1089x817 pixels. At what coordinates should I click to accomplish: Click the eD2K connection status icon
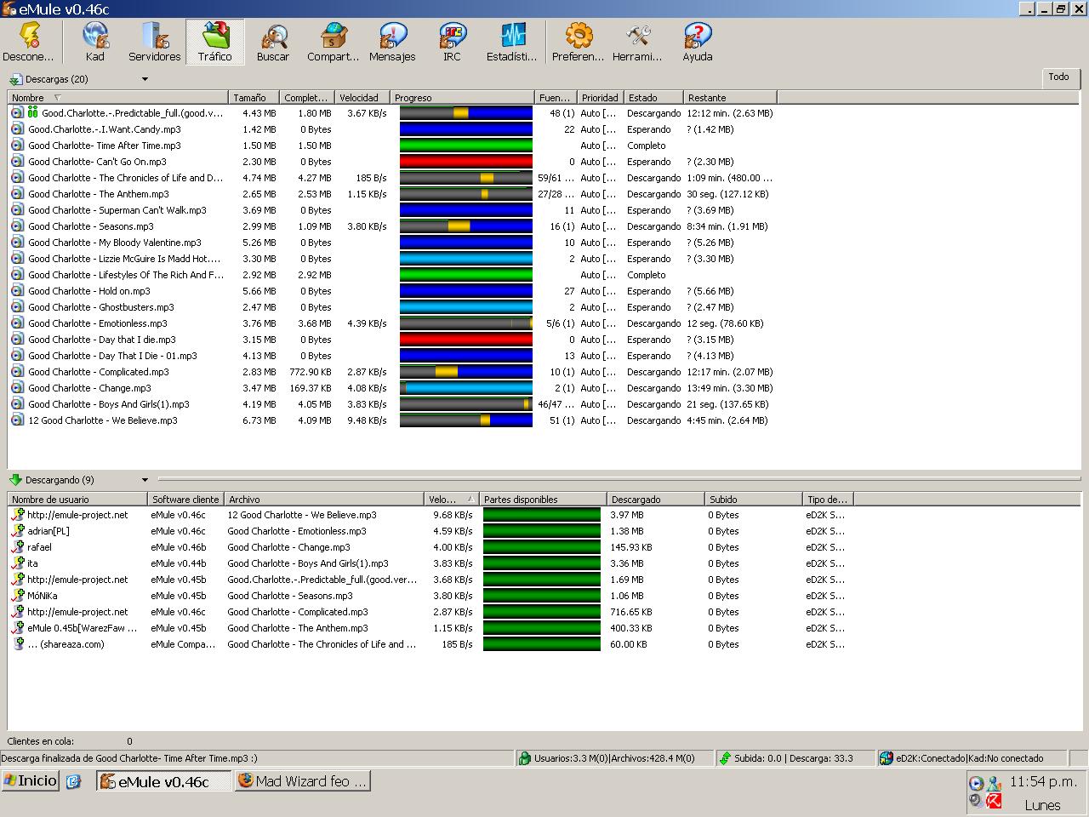pyautogui.click(x=887, y=758)
